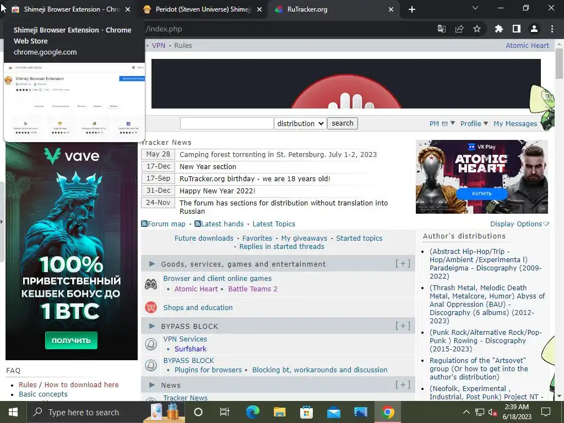Viewport: 564px width, 423px height.
Task: Click the gamepad icon for online games
Action: click(151, 284)
